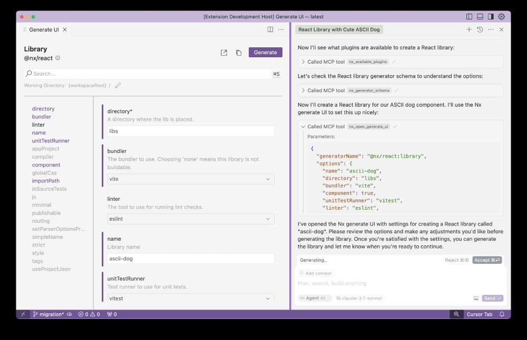This screenshot has width=527, height=340.
Task: Open the generator in external window icon
Action: click(224, 53)
